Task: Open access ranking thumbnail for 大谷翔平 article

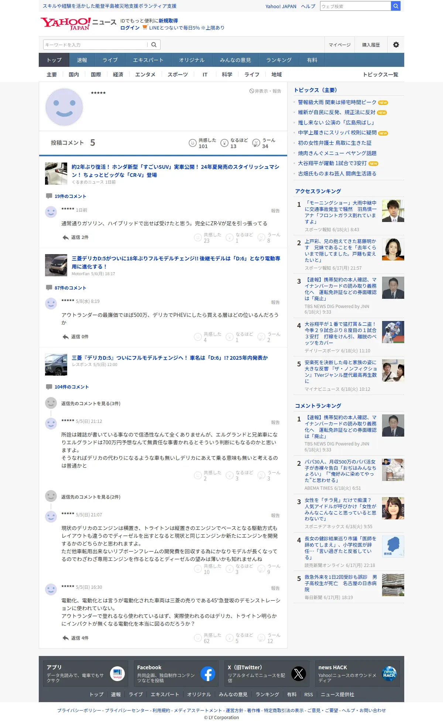Action: (393, 332)
